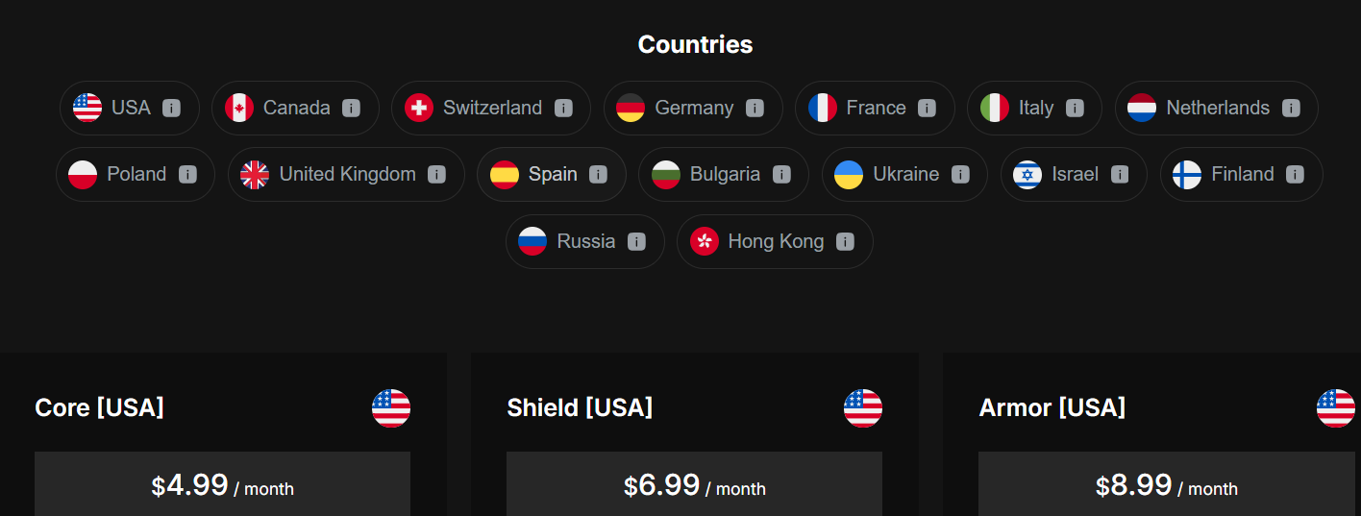This screenshot has height=516, width=1361.
Task: Switch to Bulgaria servers
Action: coord(724,174)
